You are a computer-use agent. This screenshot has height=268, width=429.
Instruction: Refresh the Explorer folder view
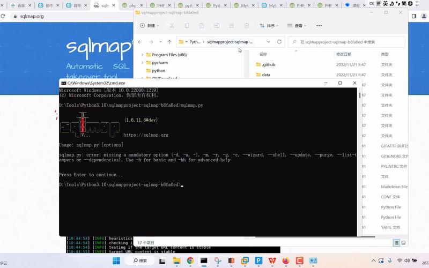[279, 42]
